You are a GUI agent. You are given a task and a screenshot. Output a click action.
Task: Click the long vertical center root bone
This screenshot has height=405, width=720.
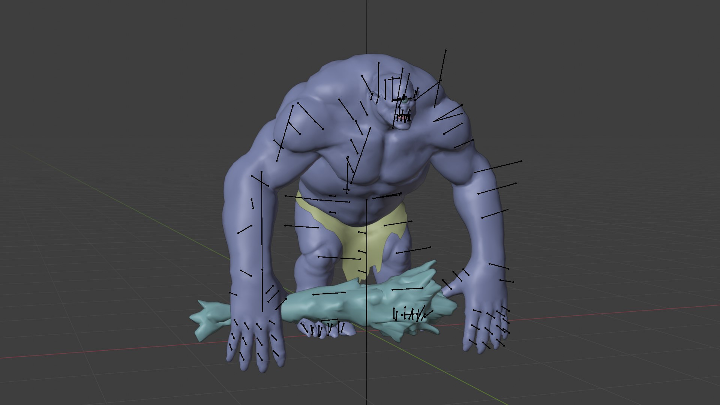pyautogui.click(x=366, y=265)
